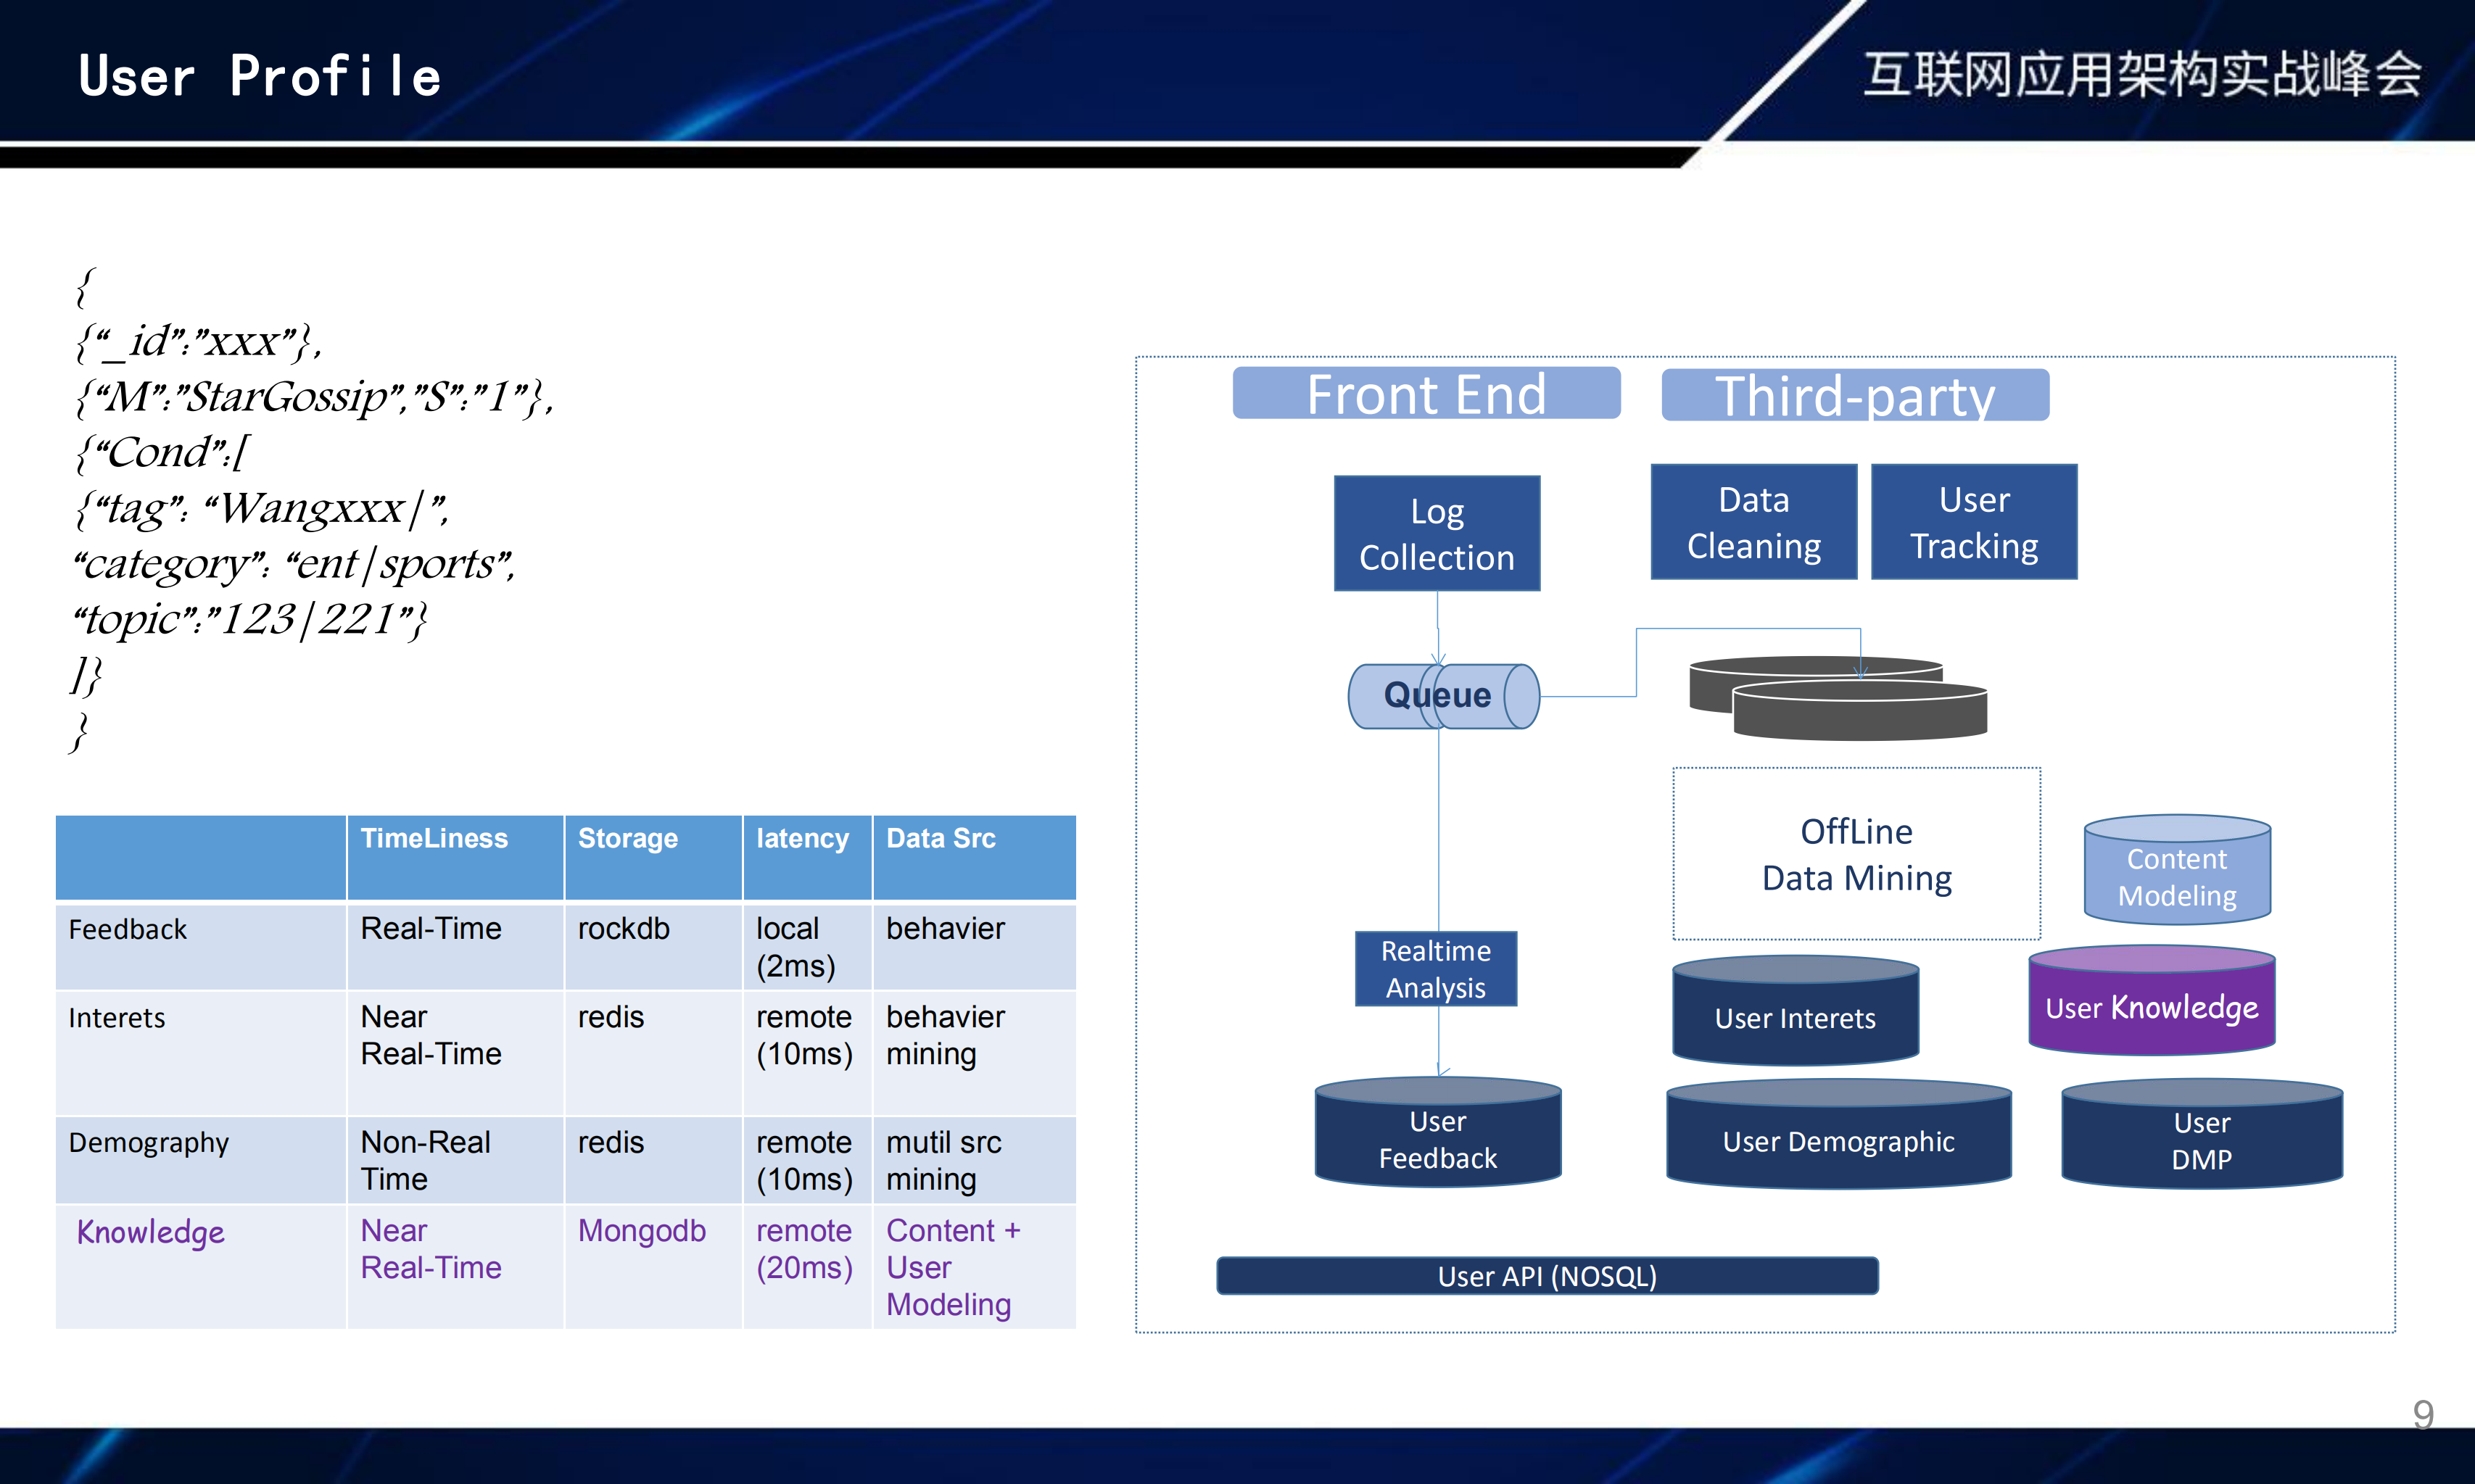Select the User Demographic database cylinder

1837,1140
